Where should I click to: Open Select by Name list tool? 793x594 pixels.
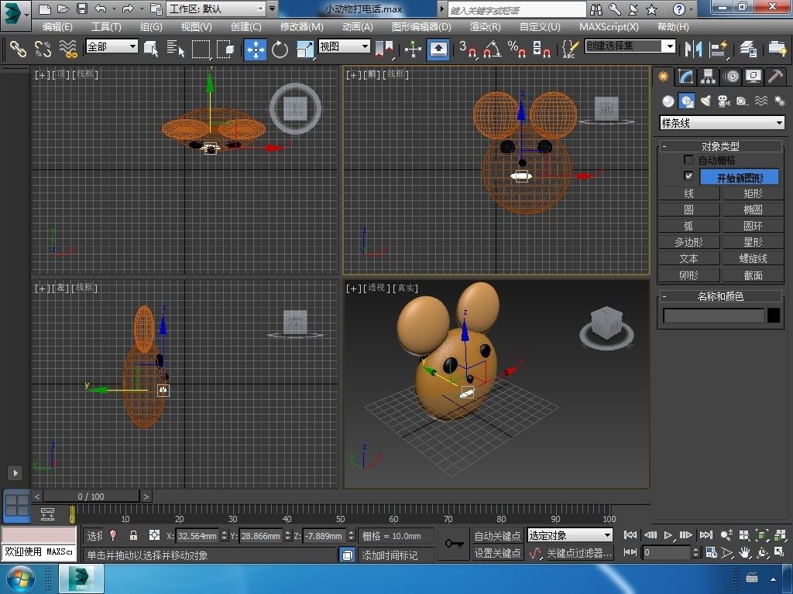pos(176,49)
